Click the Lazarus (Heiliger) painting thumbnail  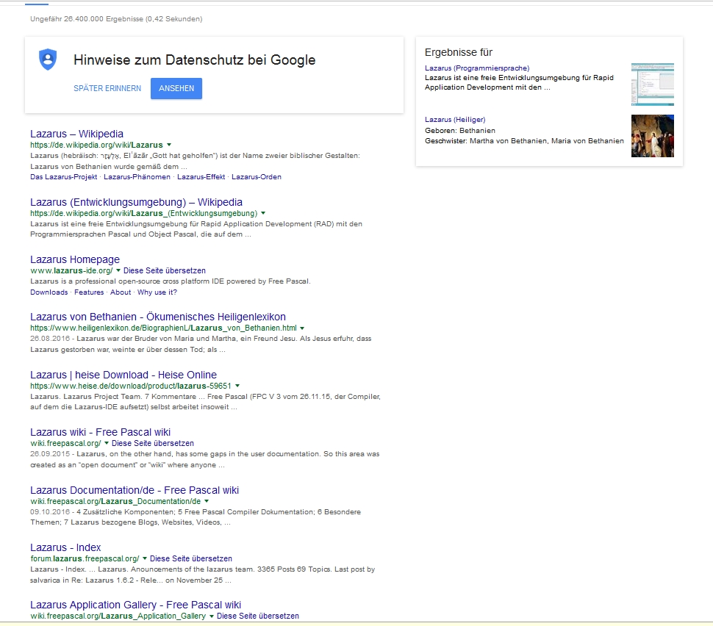tap(652, 136)
